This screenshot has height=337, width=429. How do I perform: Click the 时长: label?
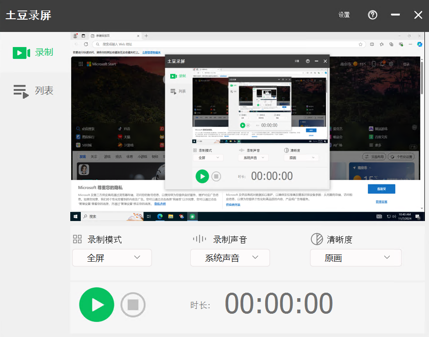pos(200,305)
